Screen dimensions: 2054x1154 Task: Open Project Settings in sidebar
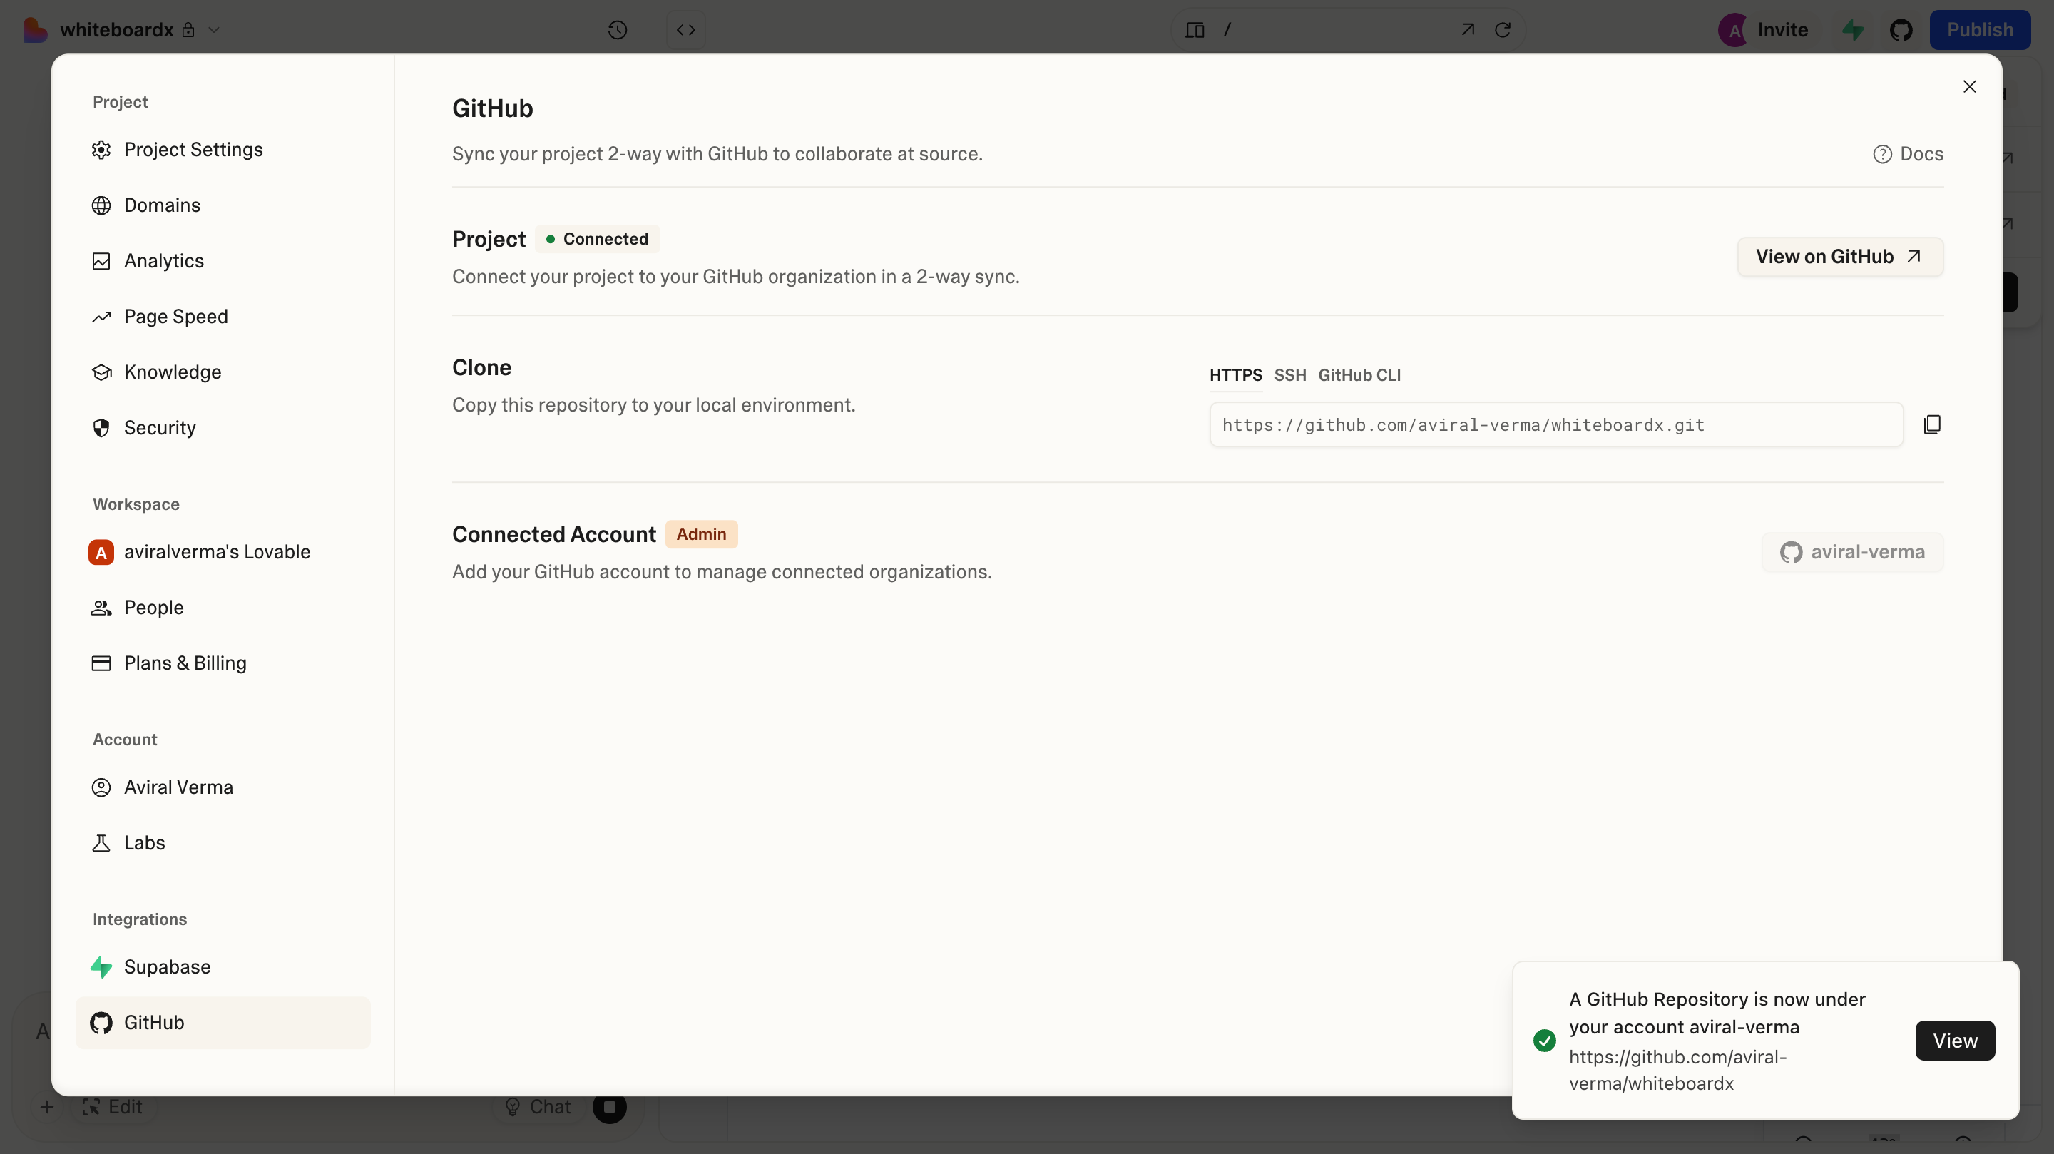tap(193, 150)
